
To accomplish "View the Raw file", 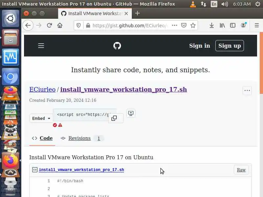I will [x=241, y=170].
